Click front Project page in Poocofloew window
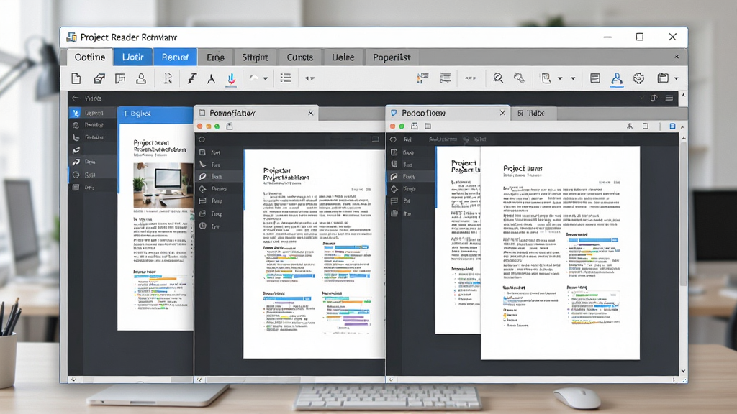Image resolution: width=737 pixels, height=414 pixels. [560, 252]
